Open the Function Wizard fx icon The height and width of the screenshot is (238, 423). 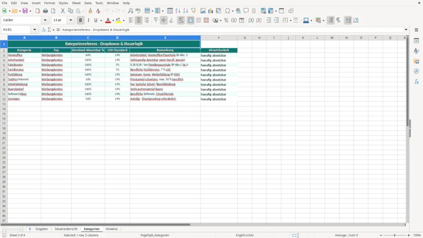[44, 30]
